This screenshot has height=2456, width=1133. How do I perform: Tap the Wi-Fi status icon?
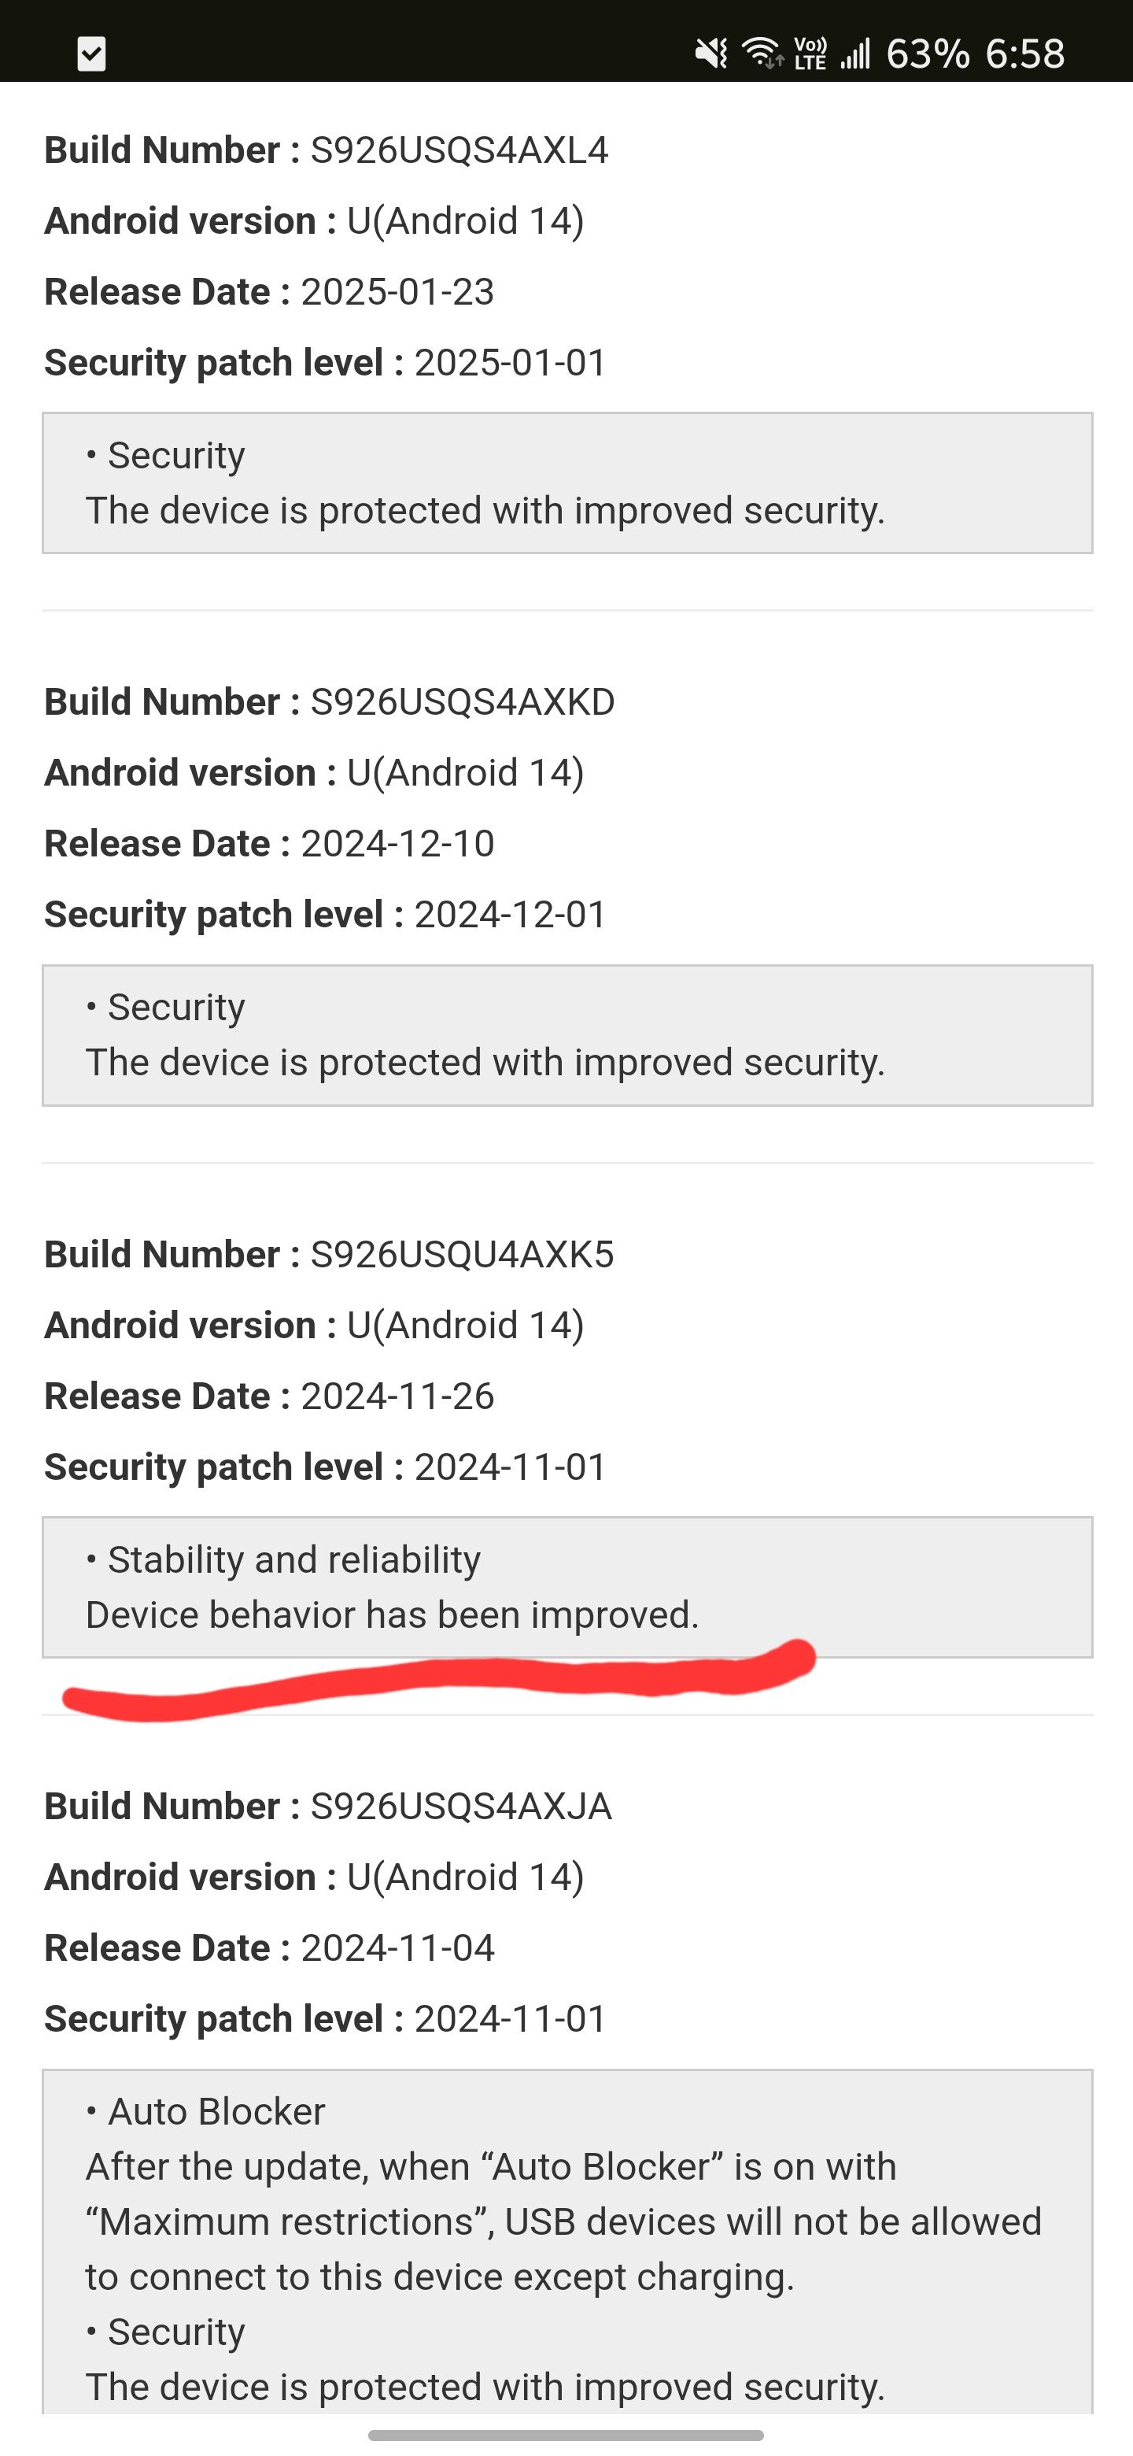click(x=760, y=53)
